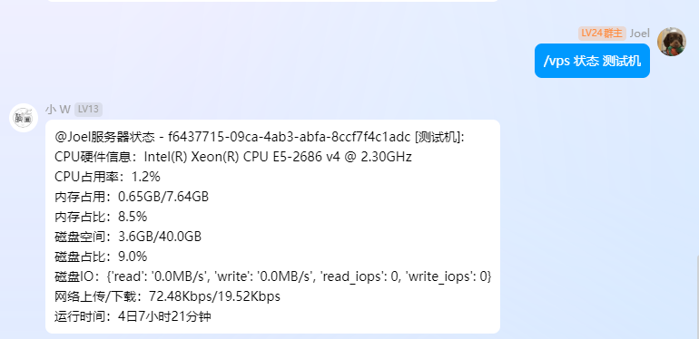Click the 磁盘空间 3.6GB/40.0GB line
This screenshot has width=699, height=339.
click(x=128, y=237)
